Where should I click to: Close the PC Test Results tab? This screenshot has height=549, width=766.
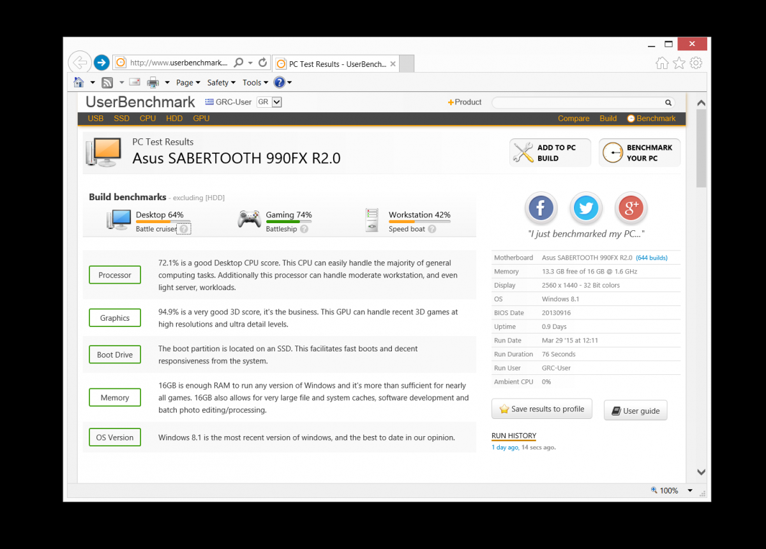393,64
